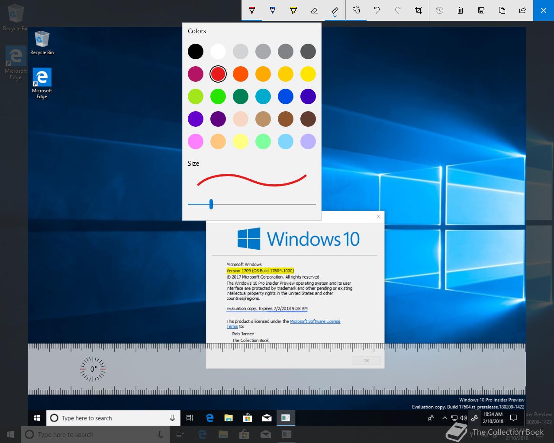The width and height of the screenshot is (554, 443).
Task: Click the ruler's angle degree dial
Action: point(93,369)
